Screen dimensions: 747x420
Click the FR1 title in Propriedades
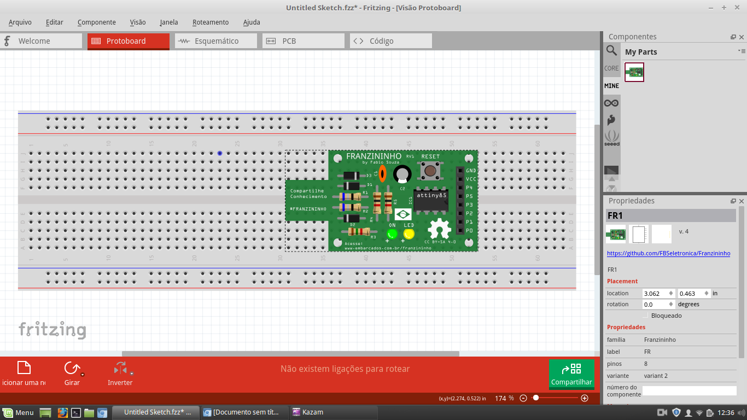(670, 215)
